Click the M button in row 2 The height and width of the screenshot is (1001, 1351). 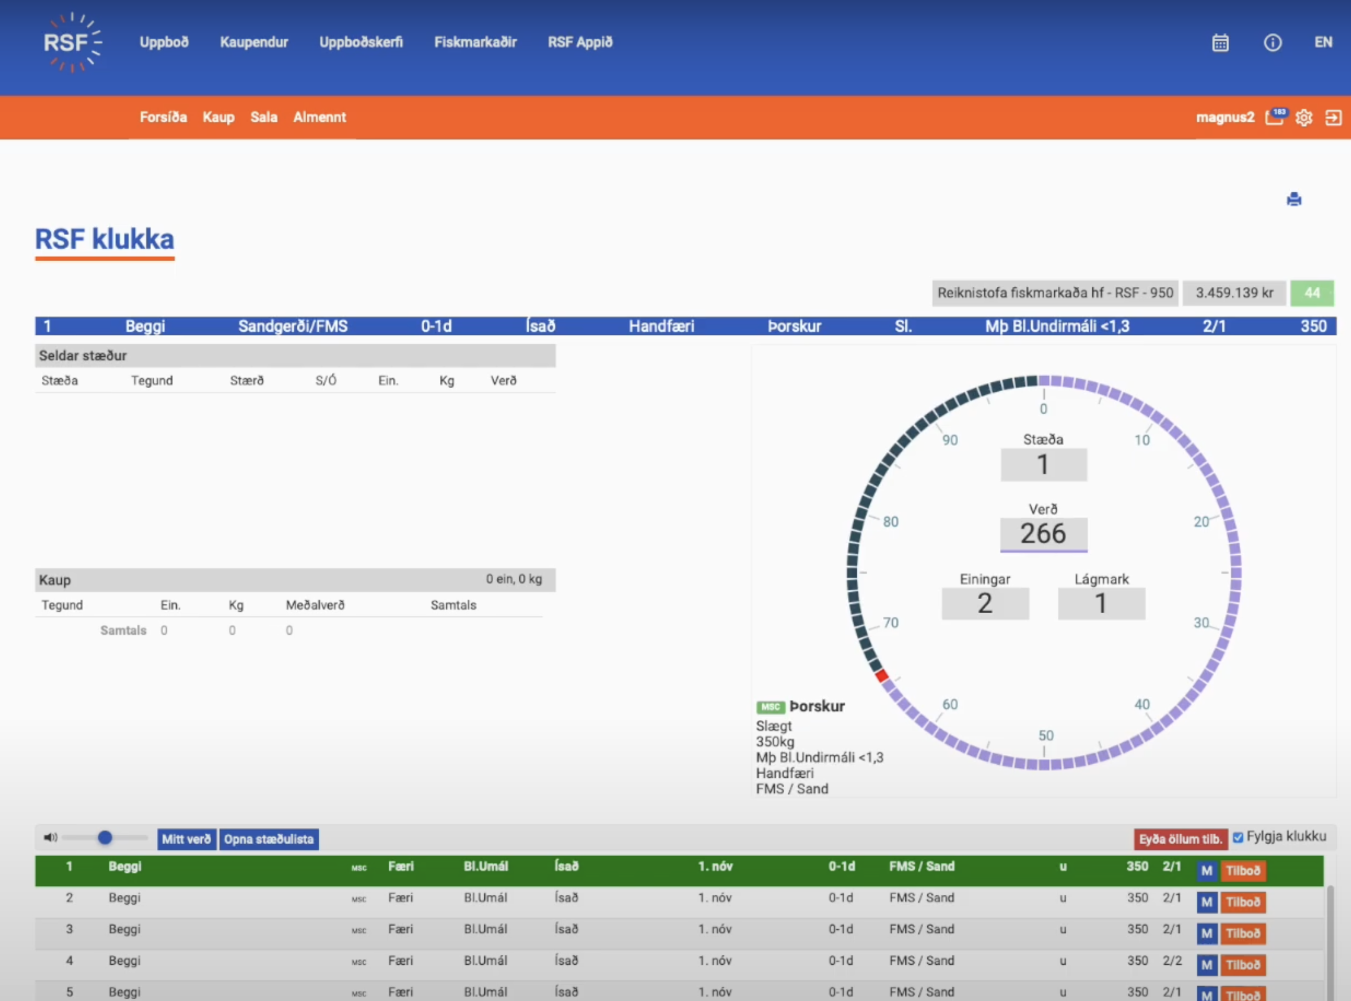[x=1206, y=902]
